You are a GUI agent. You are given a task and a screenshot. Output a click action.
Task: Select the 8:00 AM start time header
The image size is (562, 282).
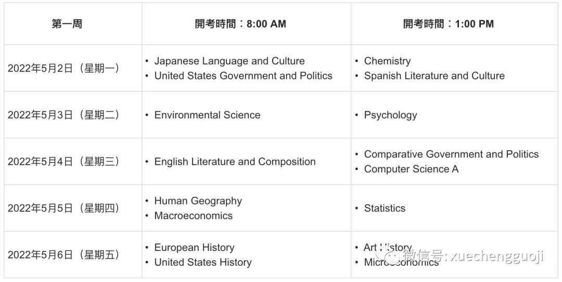tap(240, 24)
